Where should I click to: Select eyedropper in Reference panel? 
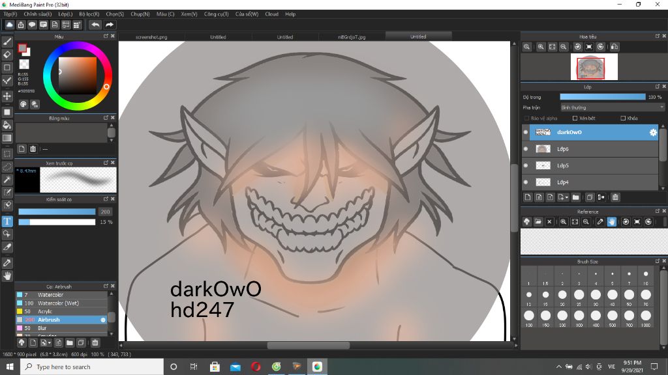click(600, 221)
